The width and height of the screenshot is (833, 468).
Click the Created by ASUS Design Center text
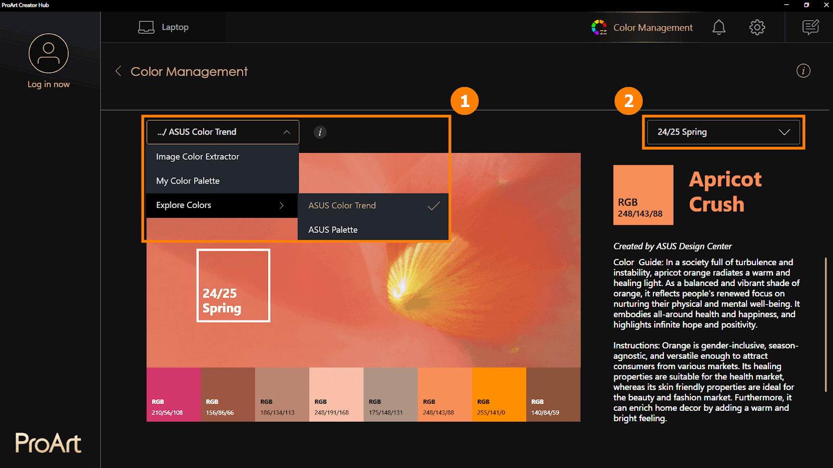tap(673, 246)
